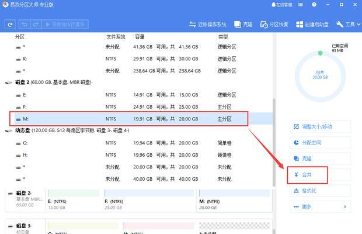Open 创建启动盘 create boot disk
Viewport: 362px width, 234px height.
(x=312, y=25)
